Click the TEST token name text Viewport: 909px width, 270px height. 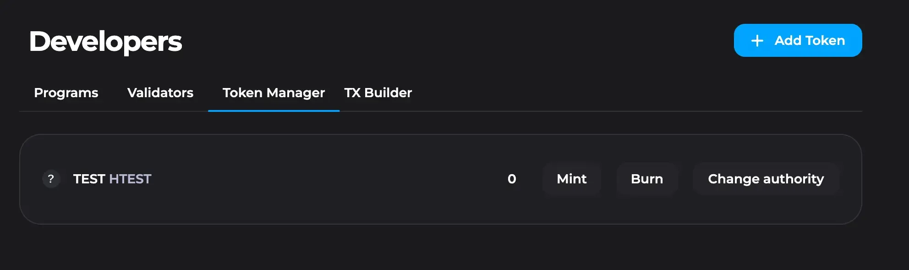[88, 179]
